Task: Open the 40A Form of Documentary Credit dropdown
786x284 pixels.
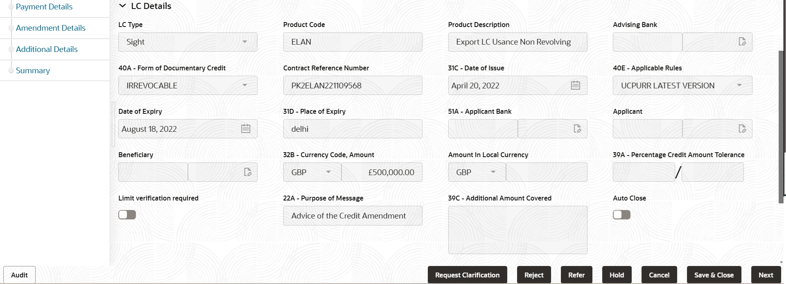Action: 244,85
